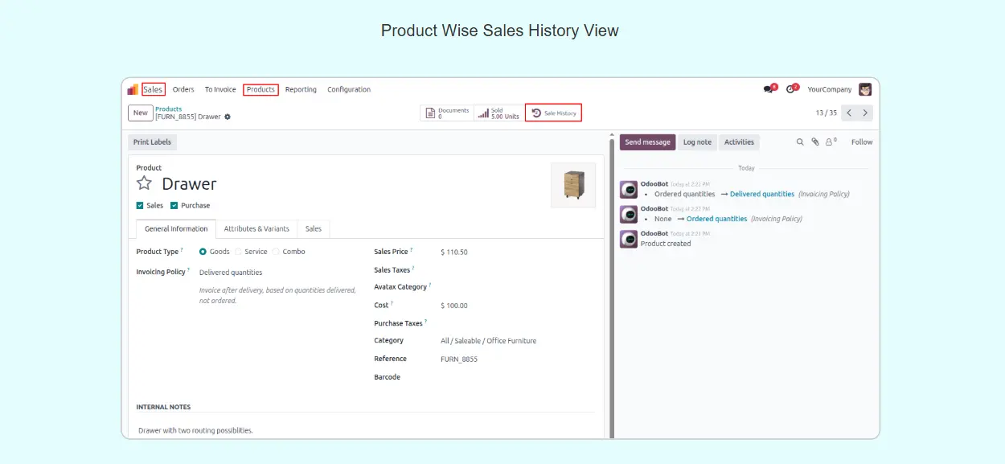The width and height of the screenshot is (1005, 464).
Task: Open the activities clock icon
Action: (x=791, y=89)
